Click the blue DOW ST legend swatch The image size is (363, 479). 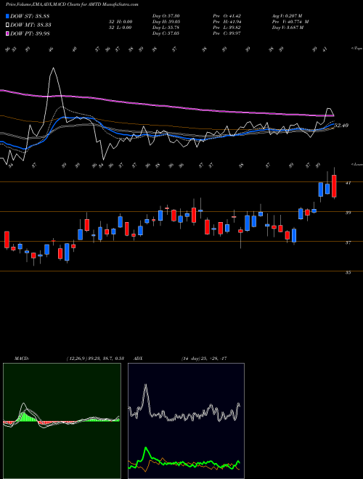pos(8,16)
